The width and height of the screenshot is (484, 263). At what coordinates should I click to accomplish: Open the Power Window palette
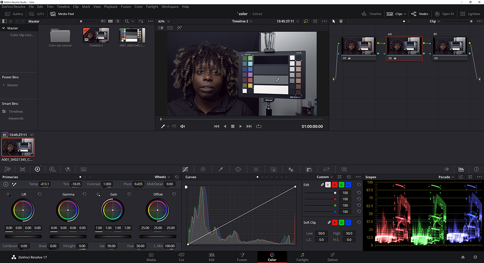[x=238, y=169]
